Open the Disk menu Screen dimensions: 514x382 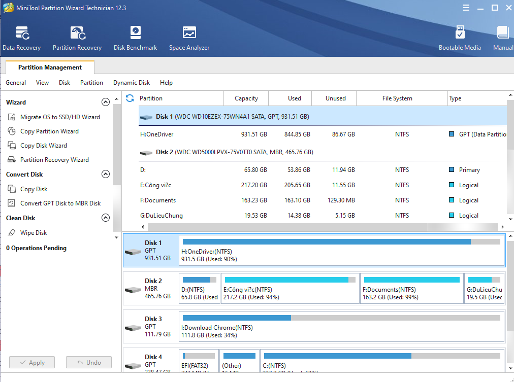tap(65, 83)
